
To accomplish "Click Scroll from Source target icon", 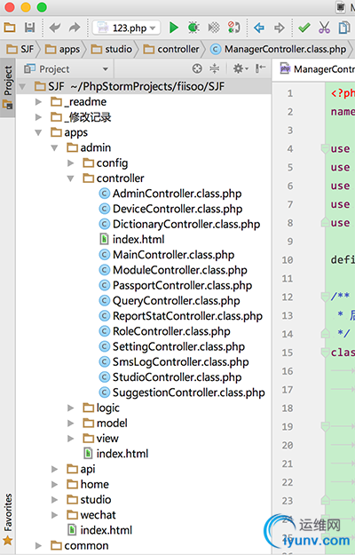I will [197, 68].
